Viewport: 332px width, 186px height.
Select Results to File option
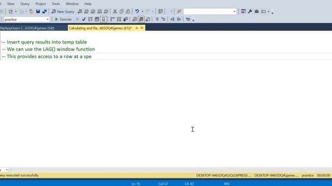(148, 20)
